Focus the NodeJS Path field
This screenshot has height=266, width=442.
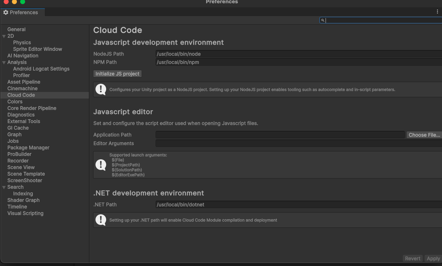pyautogui.click(x=298, y=54)
